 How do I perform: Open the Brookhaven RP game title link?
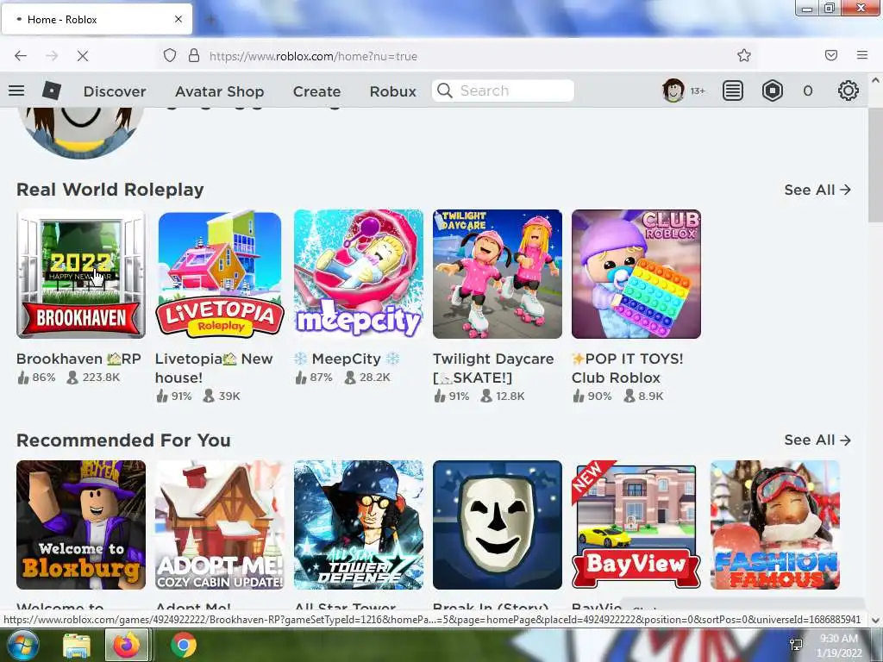pyautogui.click(x=78, y=359)
